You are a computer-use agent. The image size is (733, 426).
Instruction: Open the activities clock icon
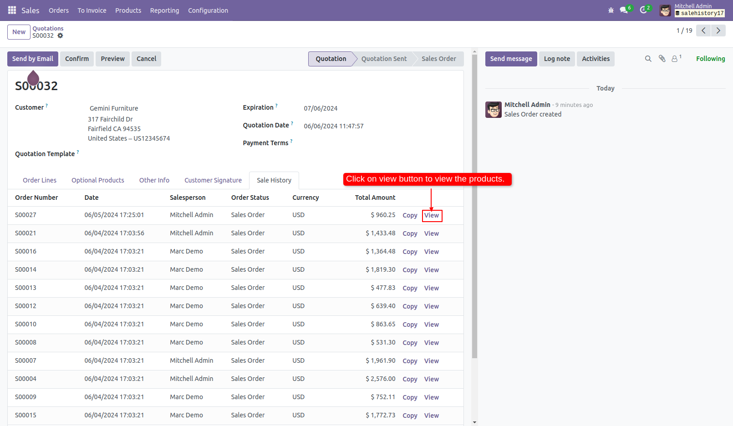pos(643,10)
